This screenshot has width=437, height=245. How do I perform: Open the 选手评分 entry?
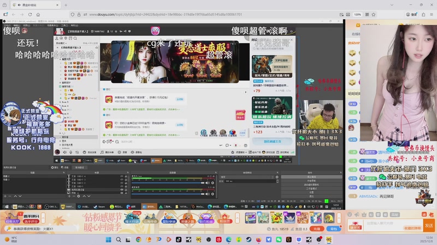click(31, 218)
